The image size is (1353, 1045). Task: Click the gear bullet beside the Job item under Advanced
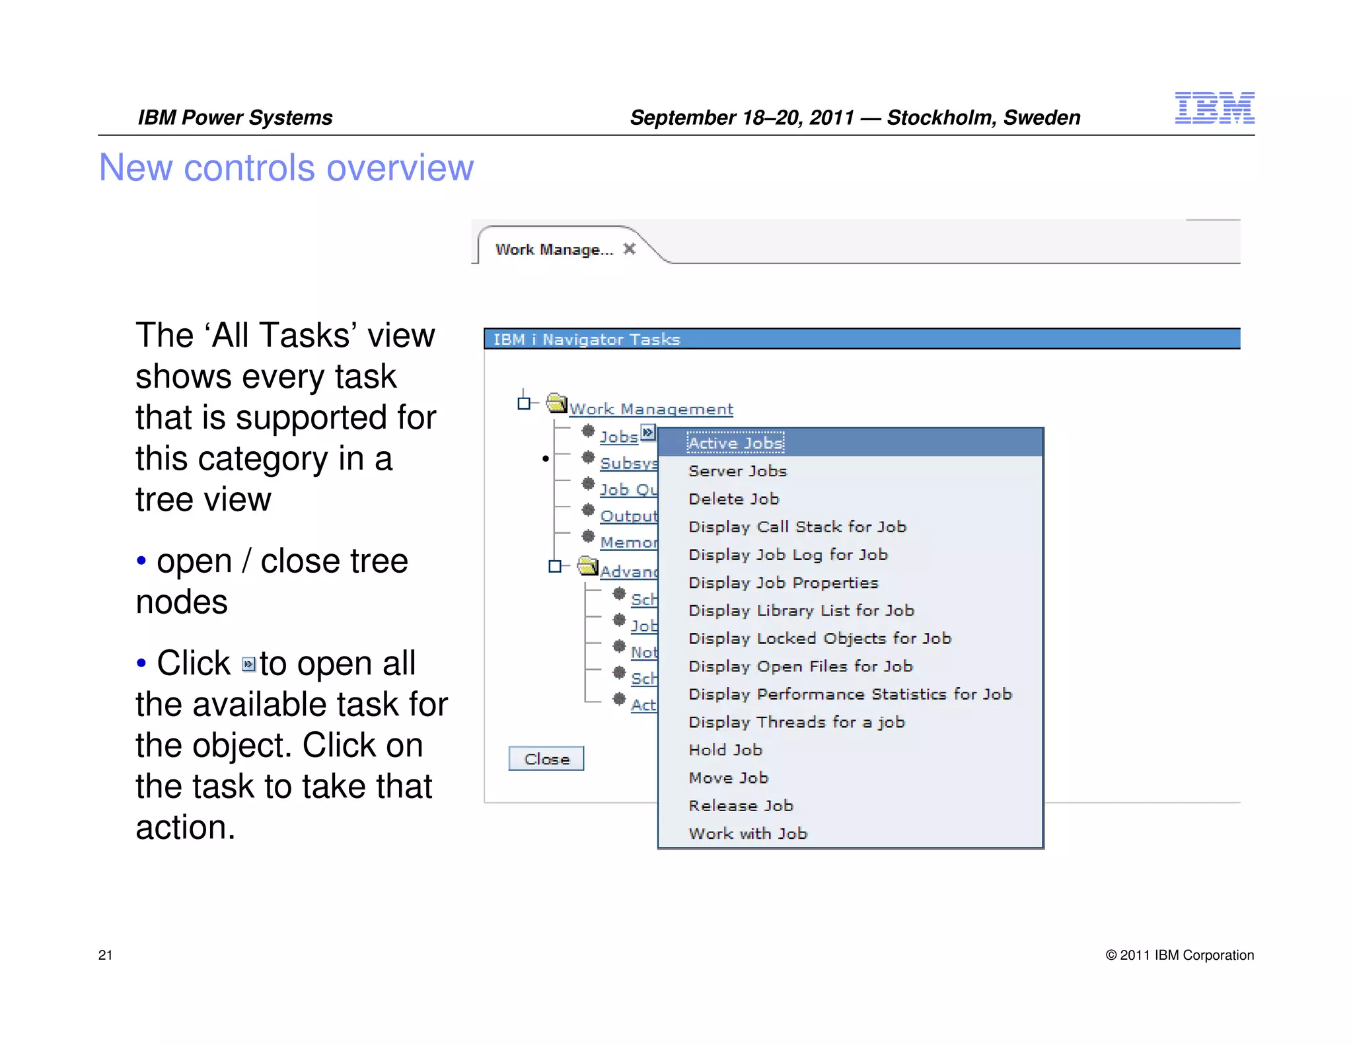point(619,620)
